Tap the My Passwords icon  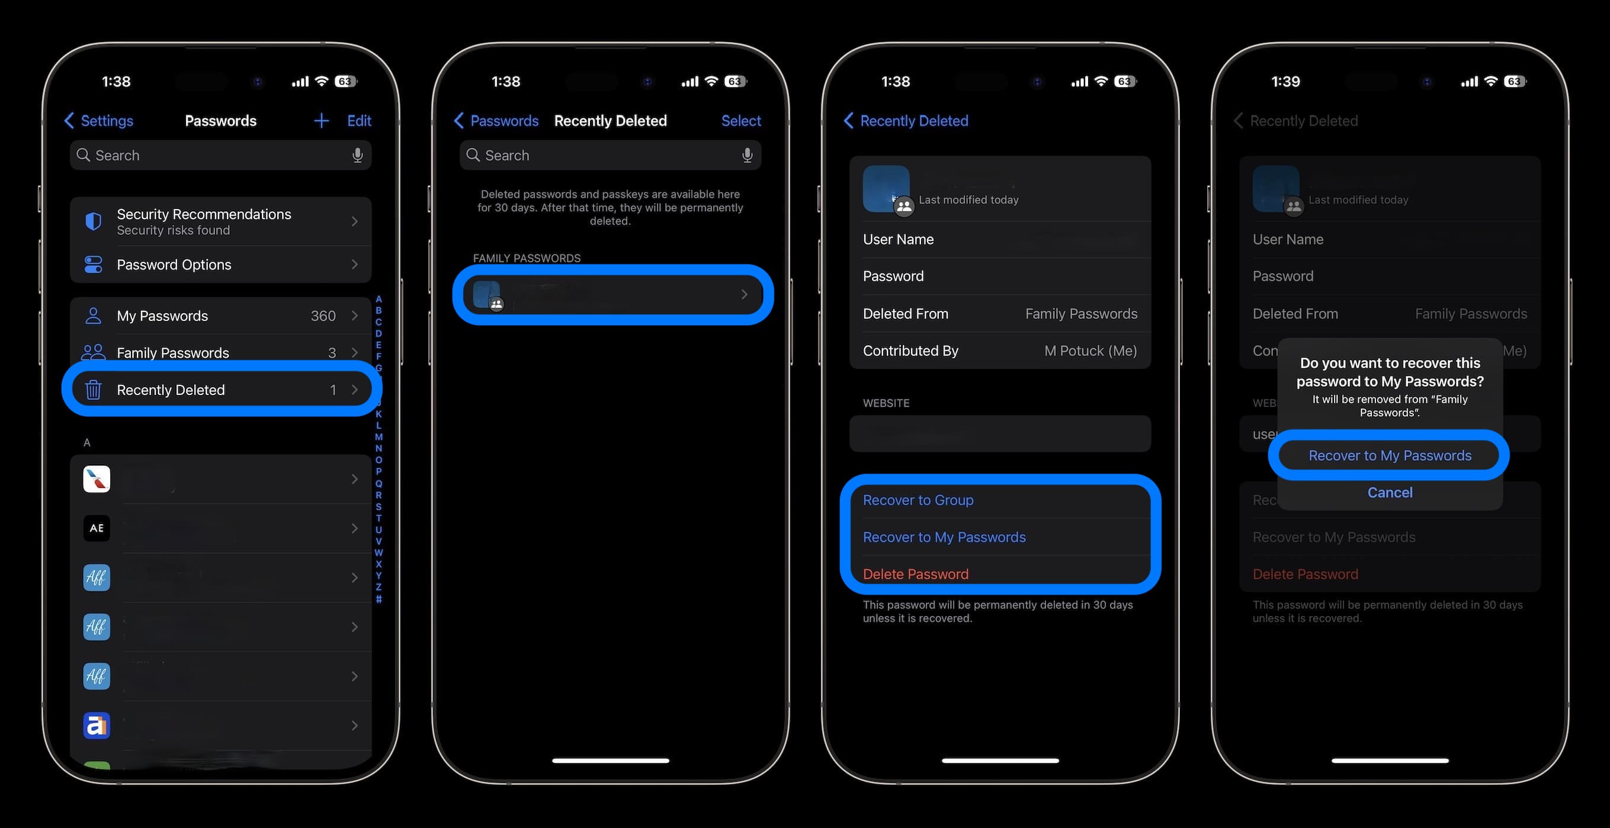94,314
